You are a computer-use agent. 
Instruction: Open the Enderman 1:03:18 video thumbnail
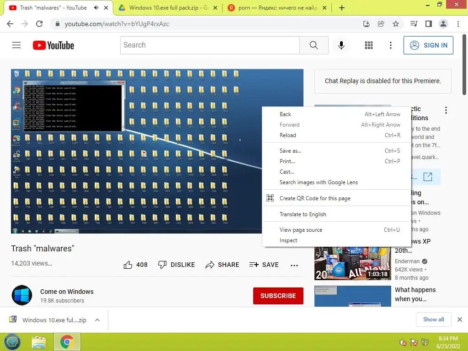(x=352, y=264)
